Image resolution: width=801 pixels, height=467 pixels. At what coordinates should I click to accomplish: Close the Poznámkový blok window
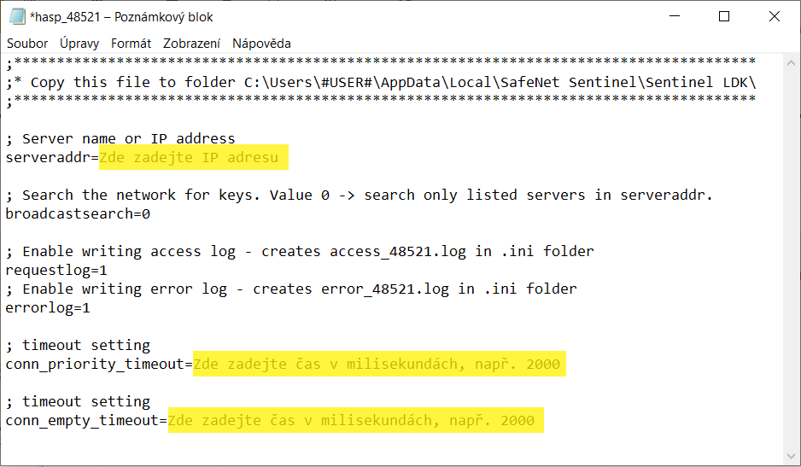pyautogui.click(x=775, y=16)
